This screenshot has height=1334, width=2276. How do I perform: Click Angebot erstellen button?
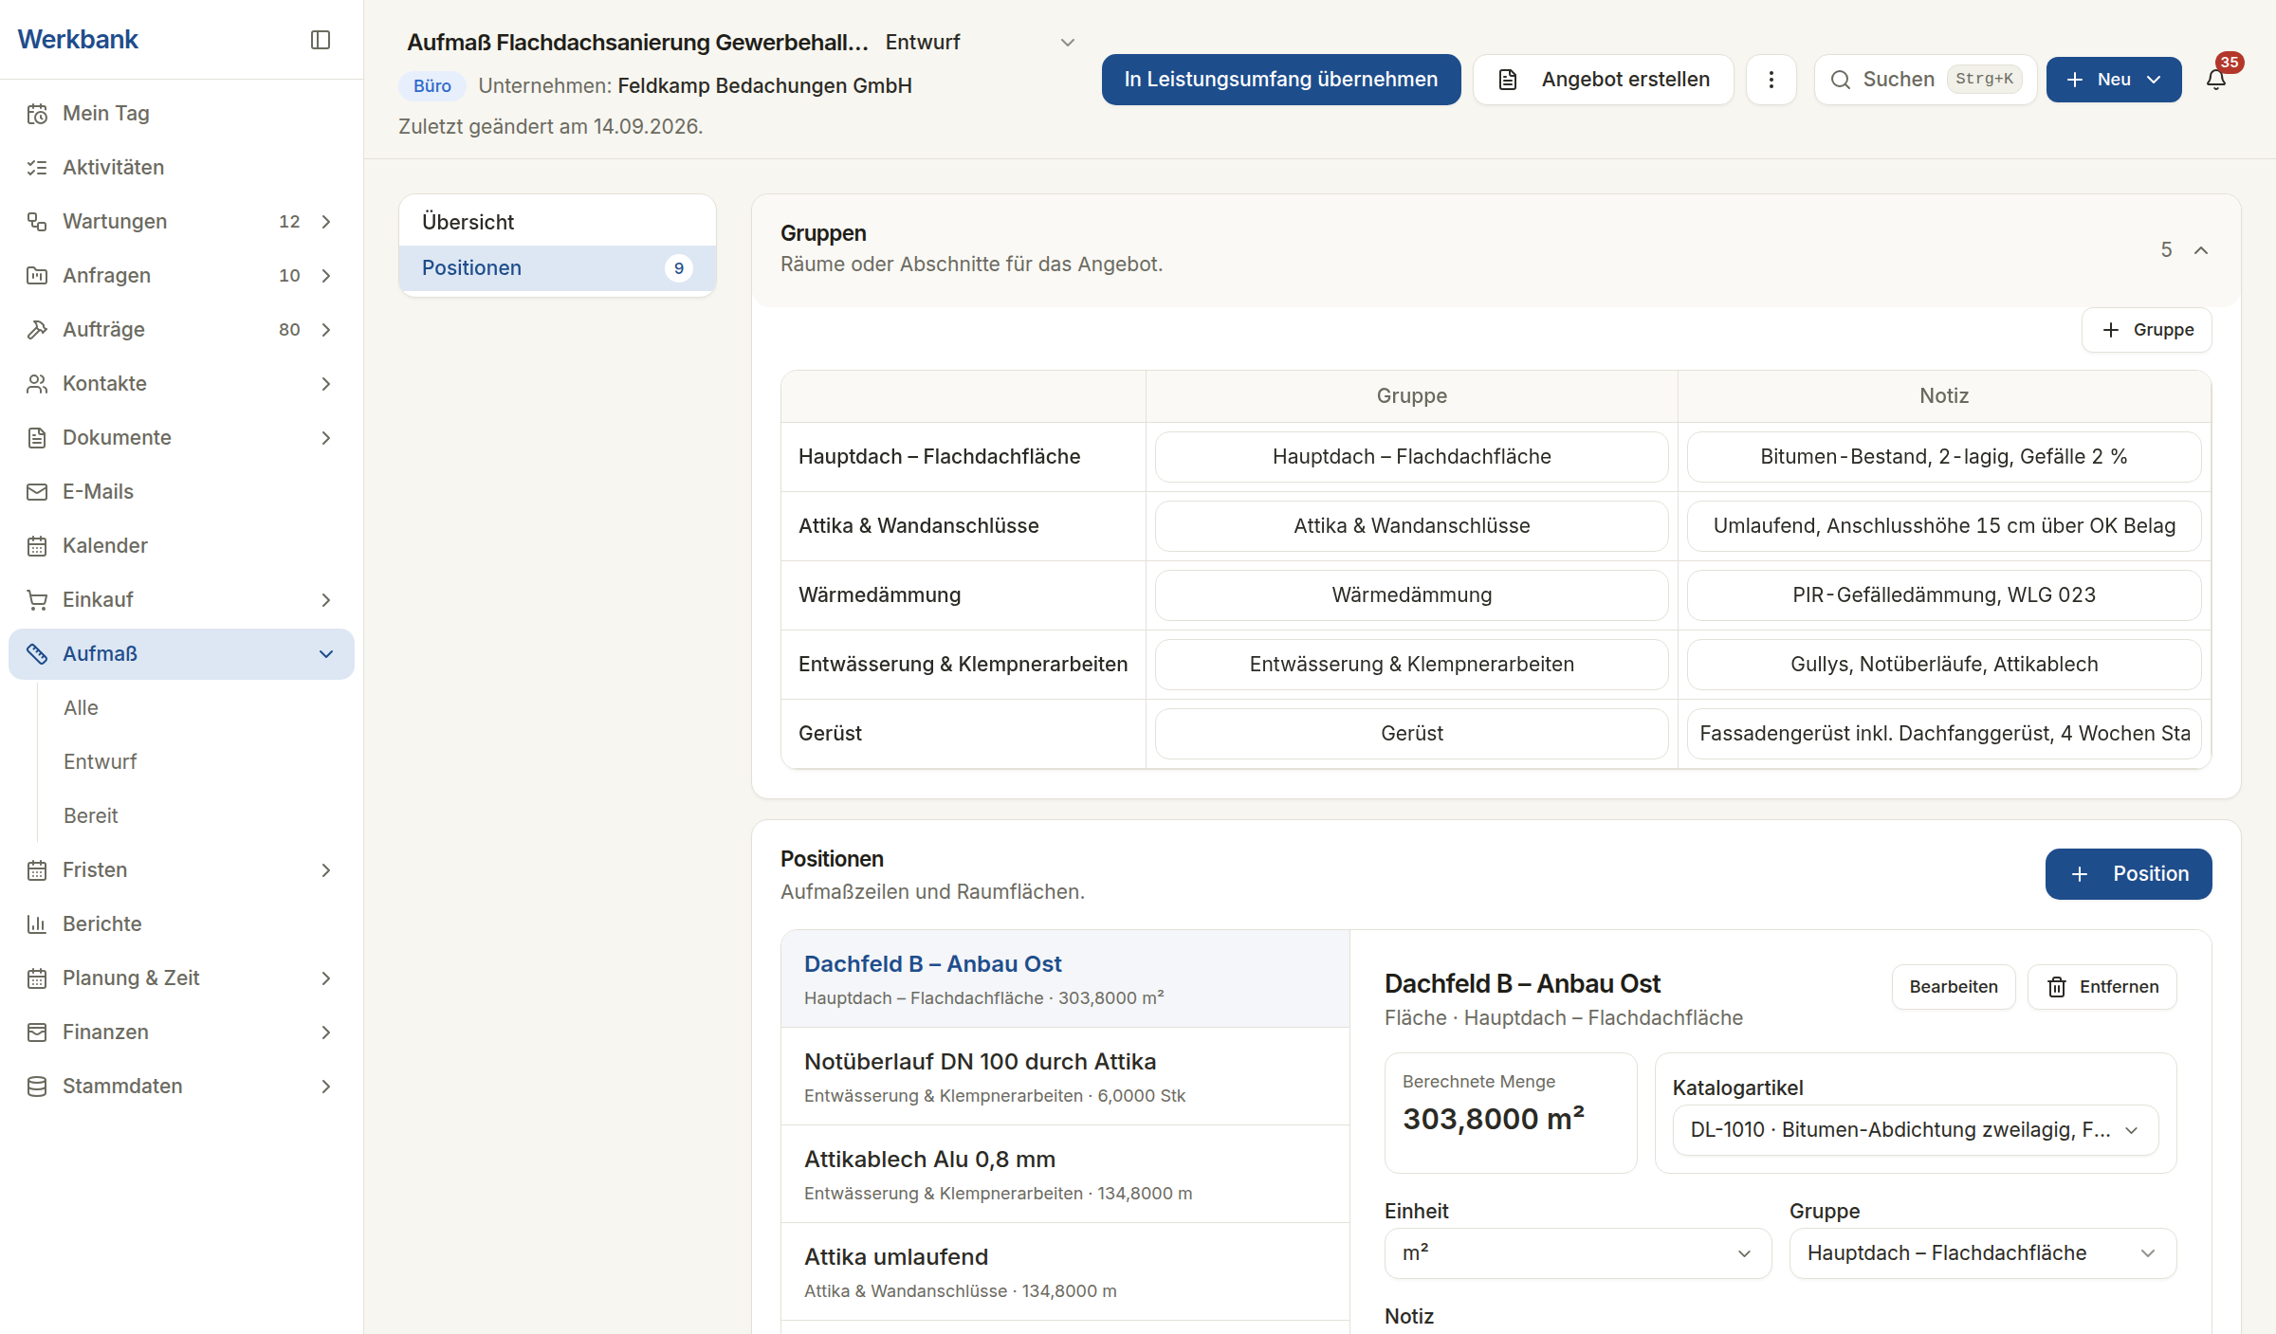(x=1604, y=80)
